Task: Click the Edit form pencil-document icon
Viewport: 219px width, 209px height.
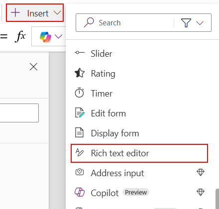Action: coord(80,112)
